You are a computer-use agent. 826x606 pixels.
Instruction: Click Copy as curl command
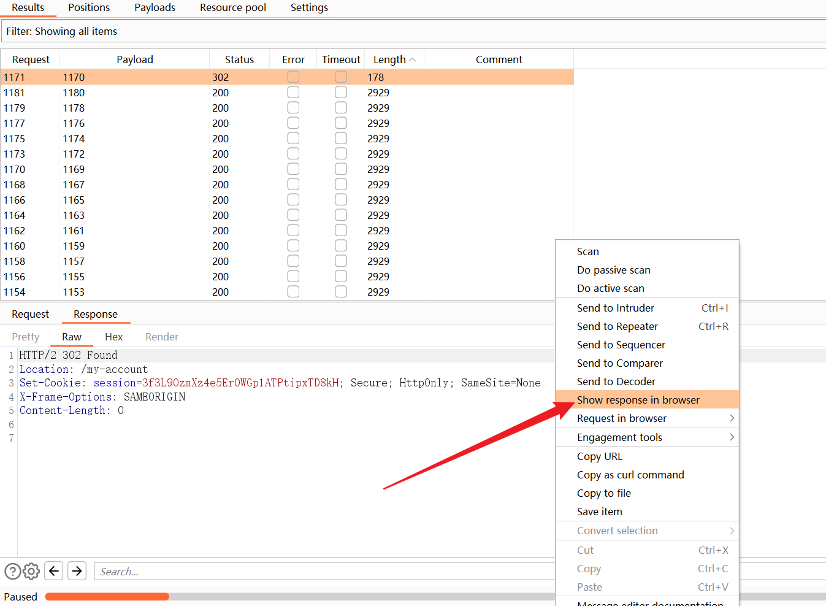coord(630,475)
